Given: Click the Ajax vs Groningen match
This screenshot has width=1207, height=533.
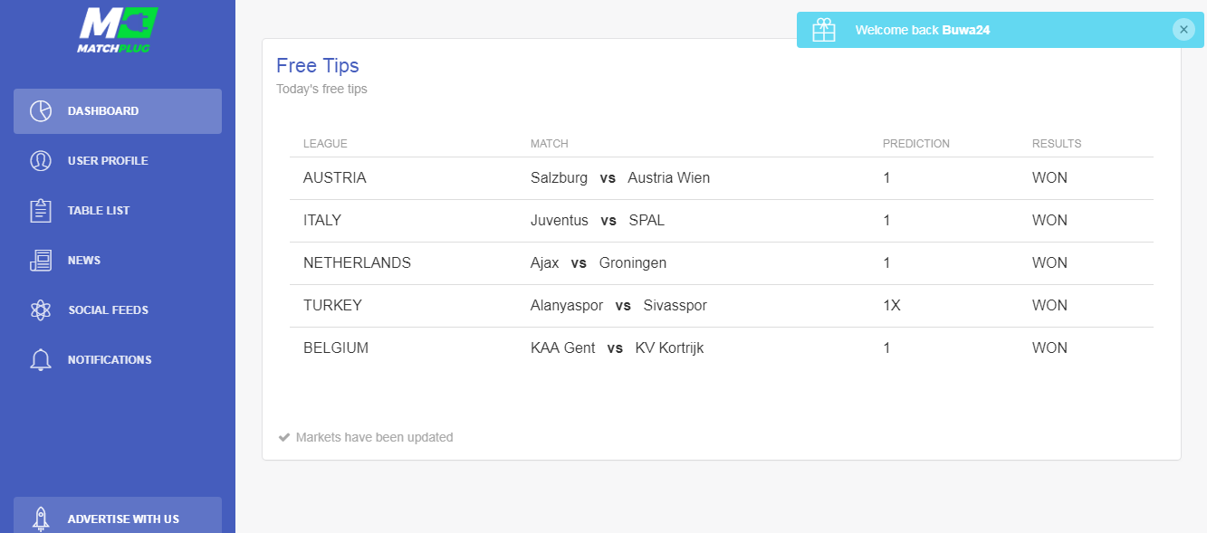Looking at the screenshot, I should point(599,263).
